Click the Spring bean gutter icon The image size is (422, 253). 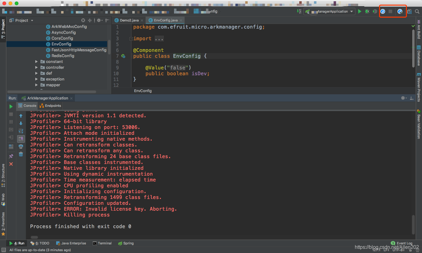123,56
